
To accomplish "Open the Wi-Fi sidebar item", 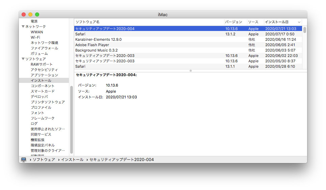I will point(35,37).
